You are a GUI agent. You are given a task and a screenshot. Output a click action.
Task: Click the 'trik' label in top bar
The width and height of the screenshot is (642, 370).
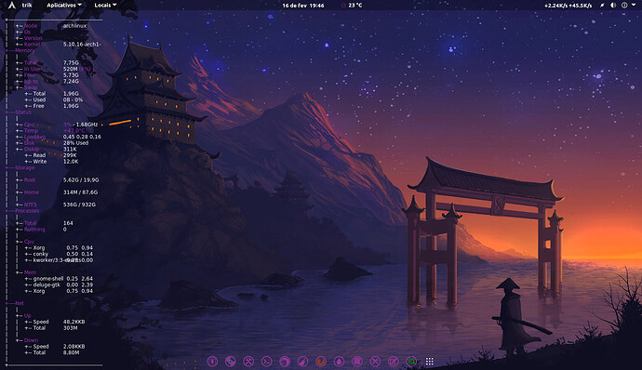pyautogui.click(x=27, y=5)
